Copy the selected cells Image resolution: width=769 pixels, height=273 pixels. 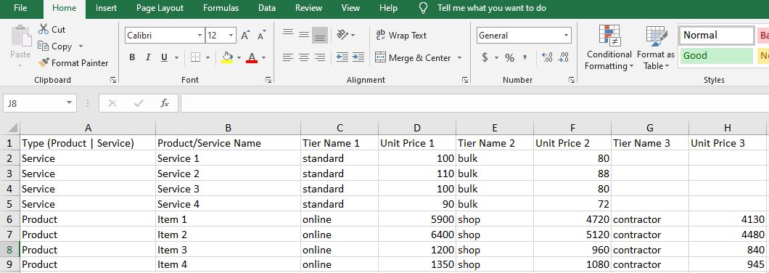click(55, 46)
